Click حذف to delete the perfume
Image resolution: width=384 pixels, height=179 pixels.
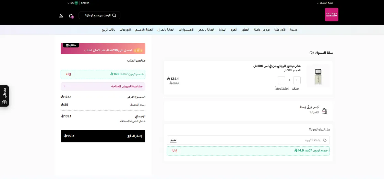(296, 88)
